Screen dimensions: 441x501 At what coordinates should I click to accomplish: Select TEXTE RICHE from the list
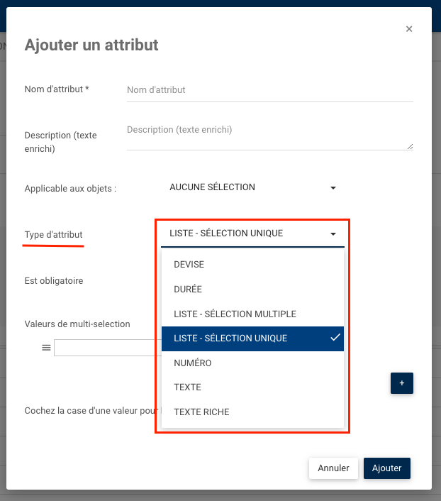click(x=201, y=412)
